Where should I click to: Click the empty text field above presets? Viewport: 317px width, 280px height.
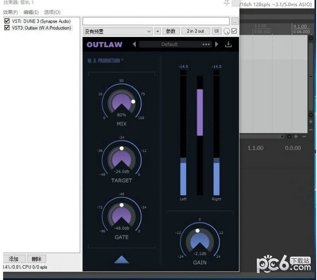click(156, 21)
